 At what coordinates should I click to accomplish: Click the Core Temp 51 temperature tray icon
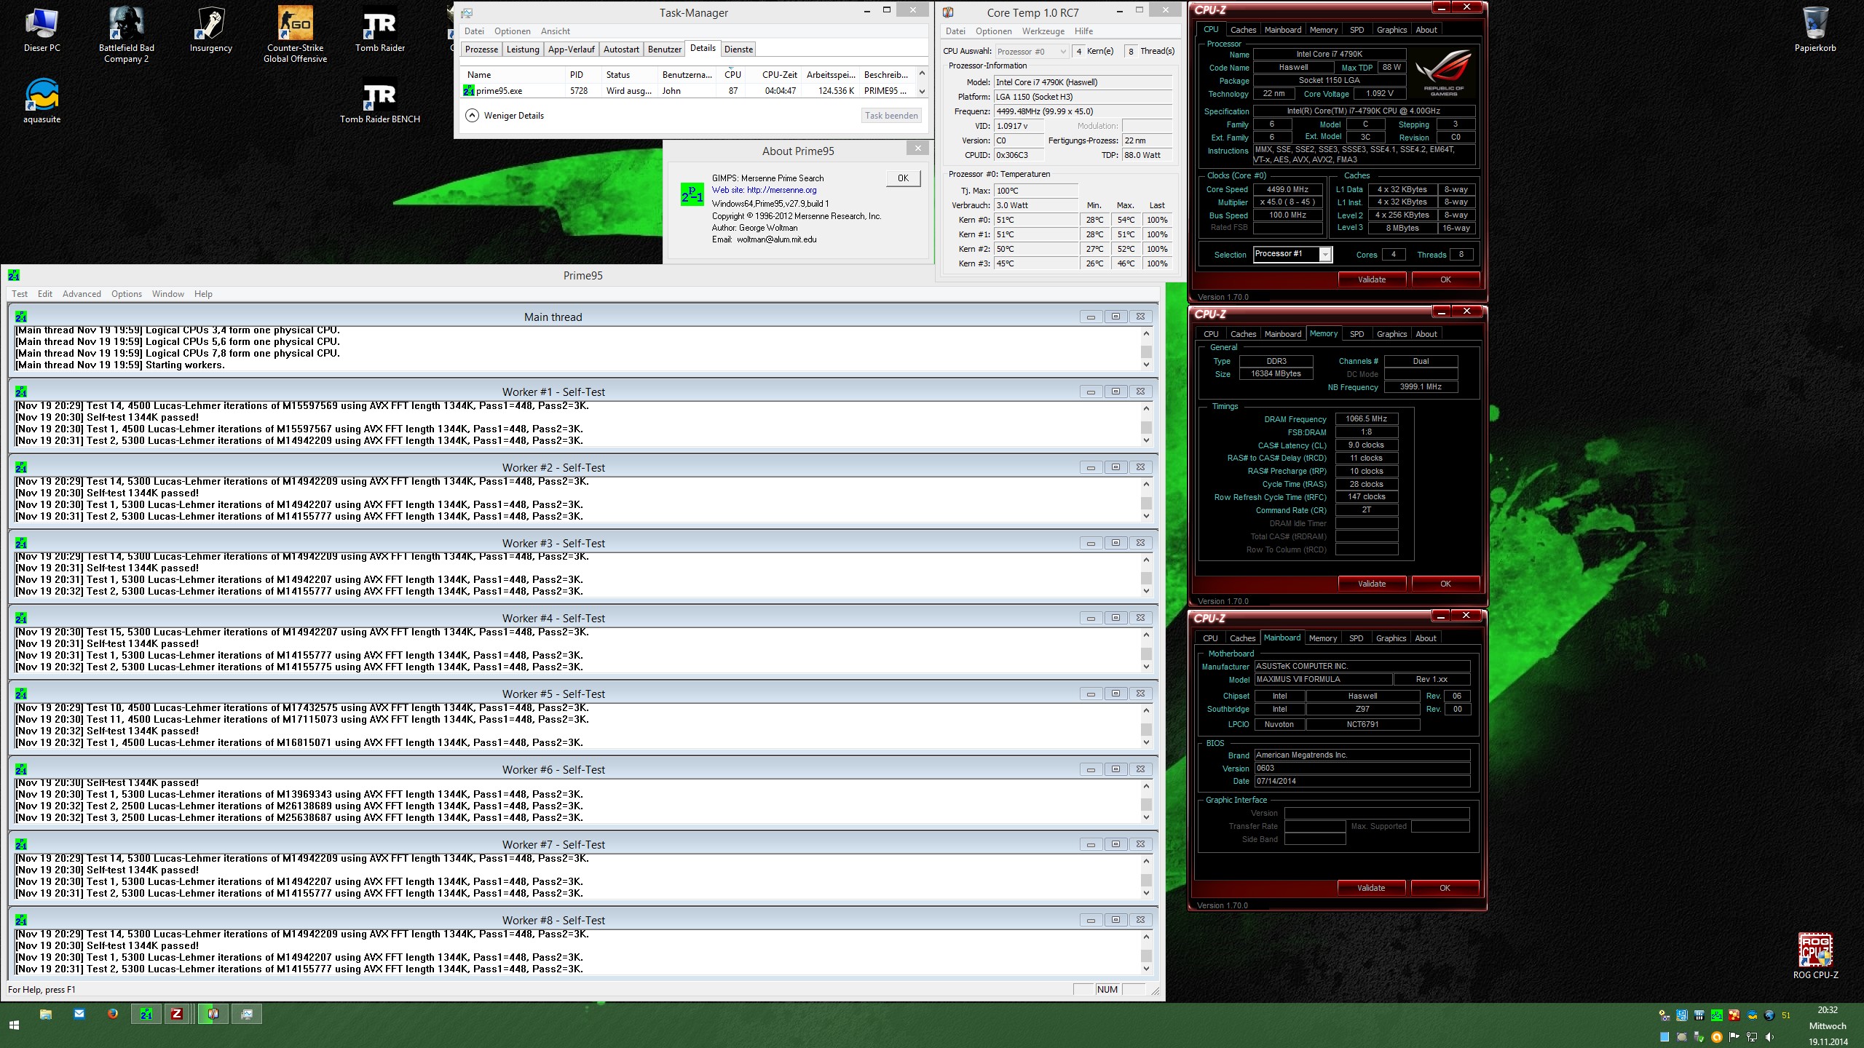pyautogui.click(x=1786, y=1015)
